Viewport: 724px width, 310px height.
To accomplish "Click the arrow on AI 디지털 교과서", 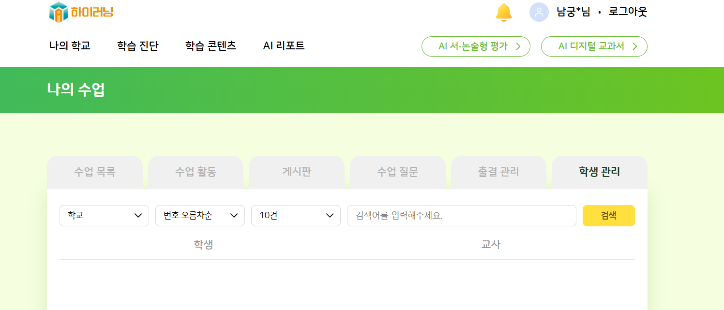I will tap(635, 46).
